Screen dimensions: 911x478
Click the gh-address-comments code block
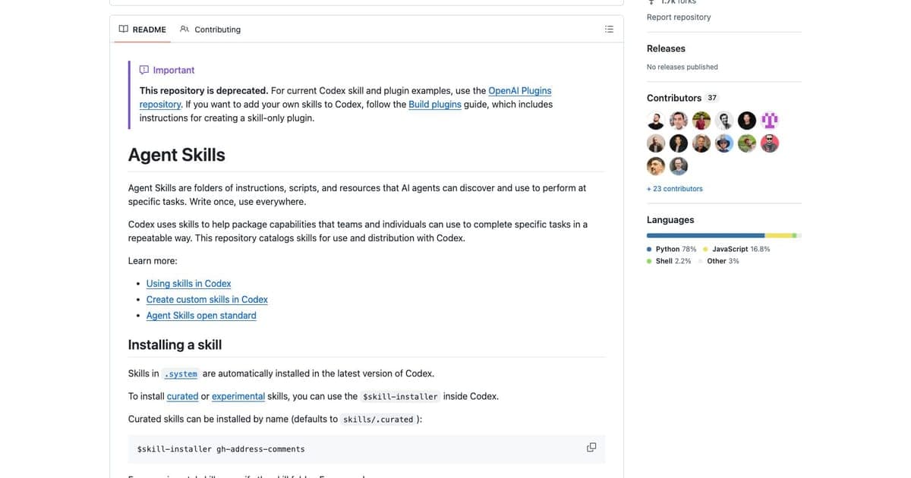tap(367, 449)
